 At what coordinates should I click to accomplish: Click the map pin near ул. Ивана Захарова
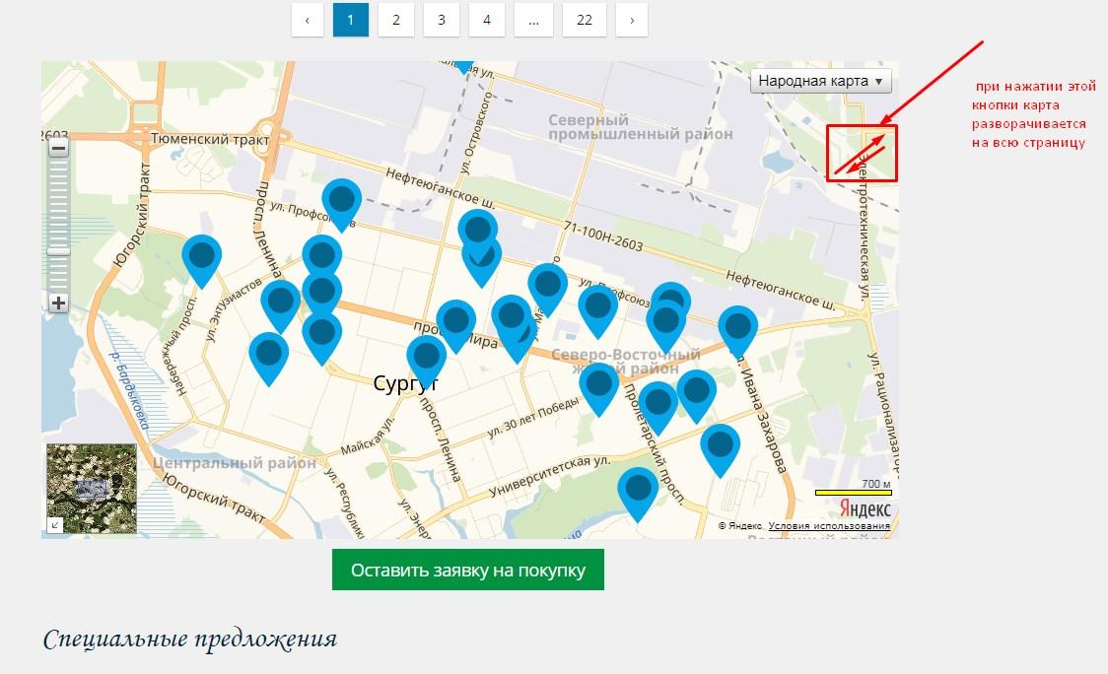(737, 326)
